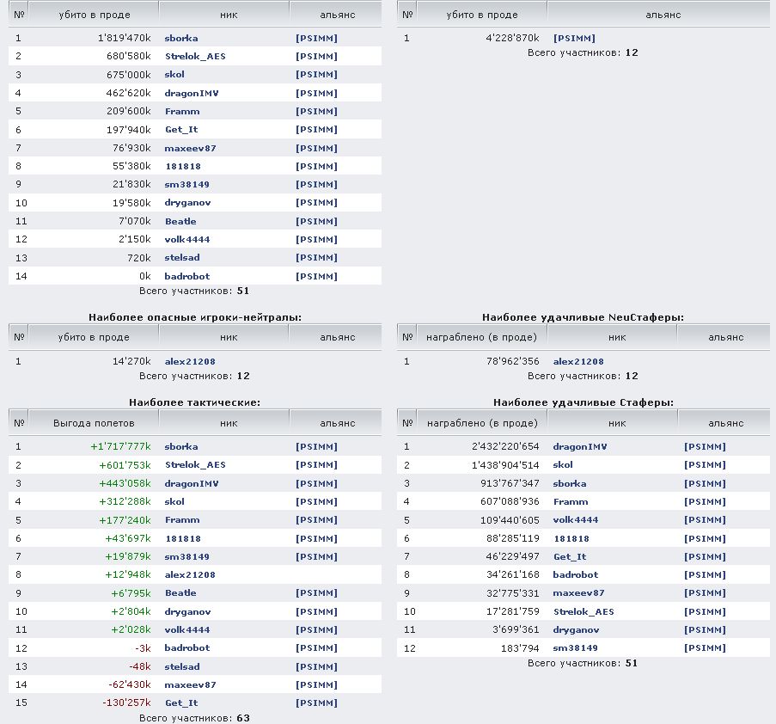Open alex21208 in the 78'962'356 row
The width and height of the screenshot is (776, 724).
click(x=578, y=362)
